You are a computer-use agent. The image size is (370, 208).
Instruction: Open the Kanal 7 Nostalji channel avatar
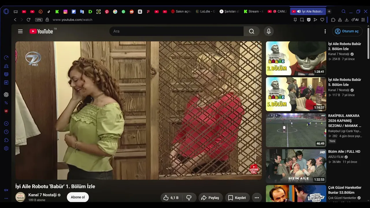pyautogui.click(x=20, y=197)
